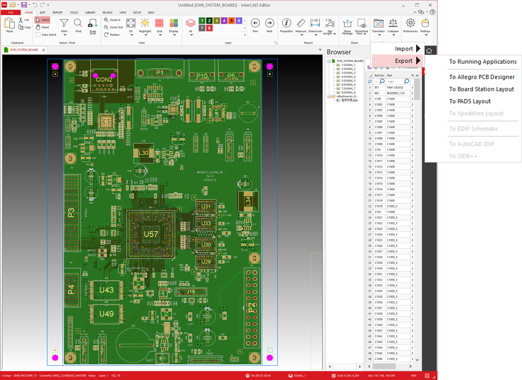Sort by the Ref.Des column header

click(379, 76)
